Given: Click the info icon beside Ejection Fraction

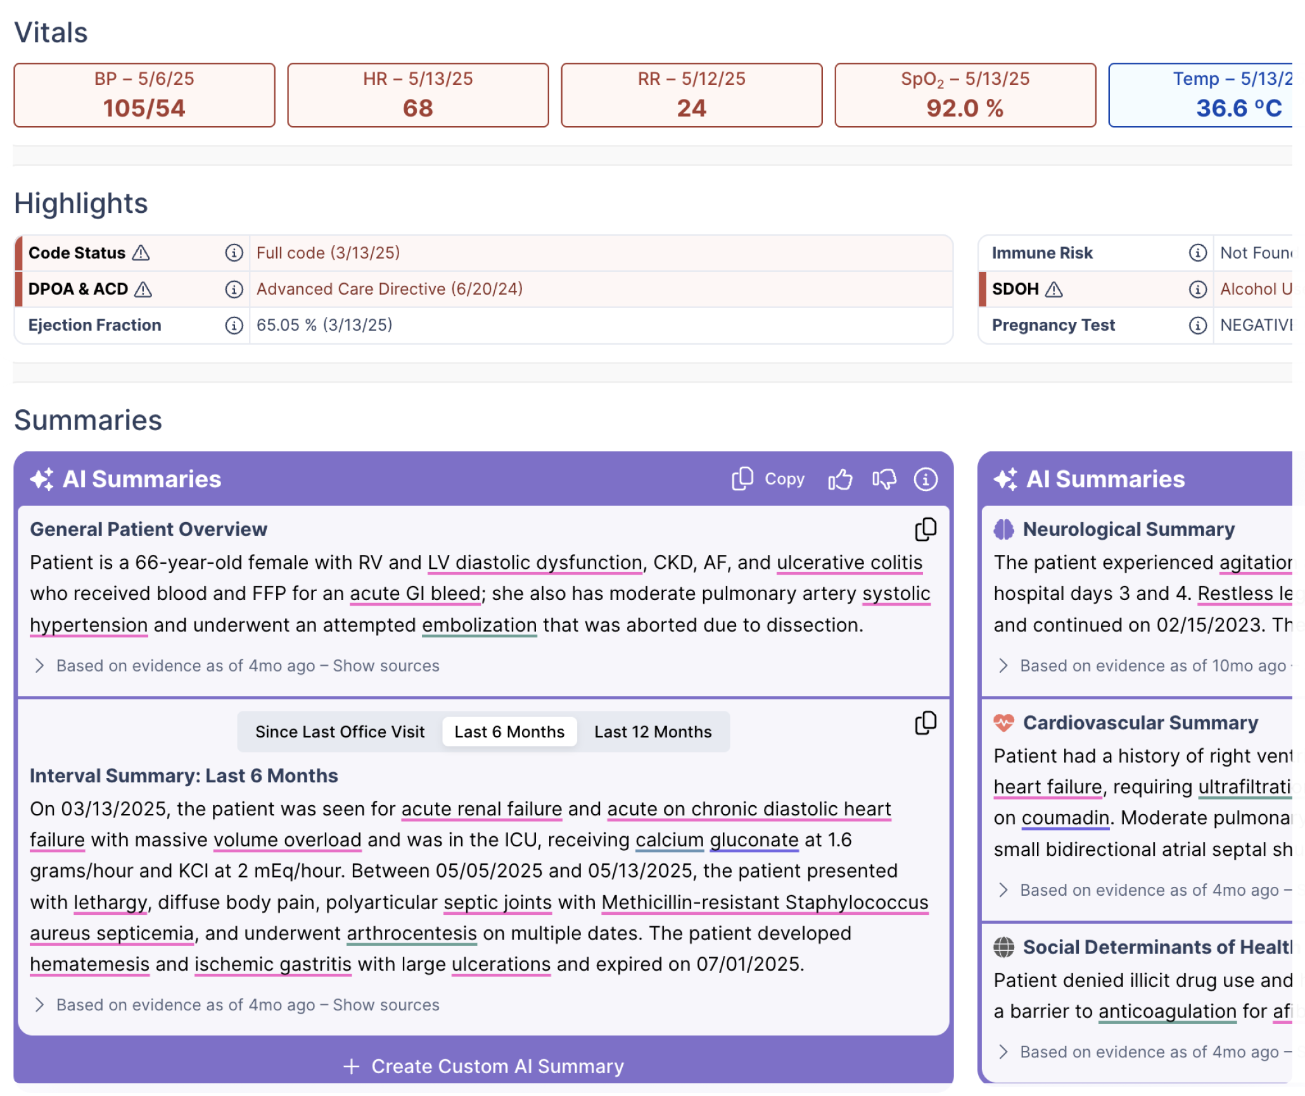Looking at the screenshot, I should 234,325.
